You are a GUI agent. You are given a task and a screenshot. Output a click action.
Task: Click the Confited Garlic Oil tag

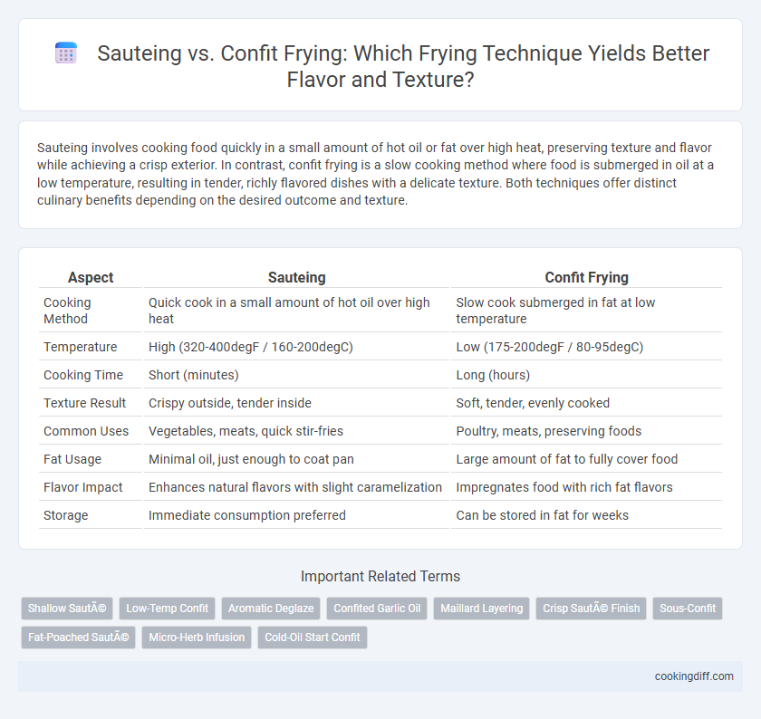pyautogui.click(x=377, y=609)
